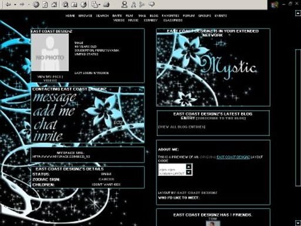Image resolution: width=301 pixels, height=226 pixels.
Task: Click the browser Back arrow button
Action: [8, 4]
